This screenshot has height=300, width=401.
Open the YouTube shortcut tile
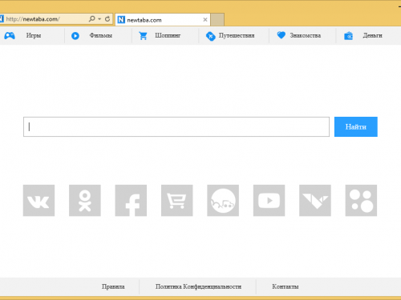269,200
